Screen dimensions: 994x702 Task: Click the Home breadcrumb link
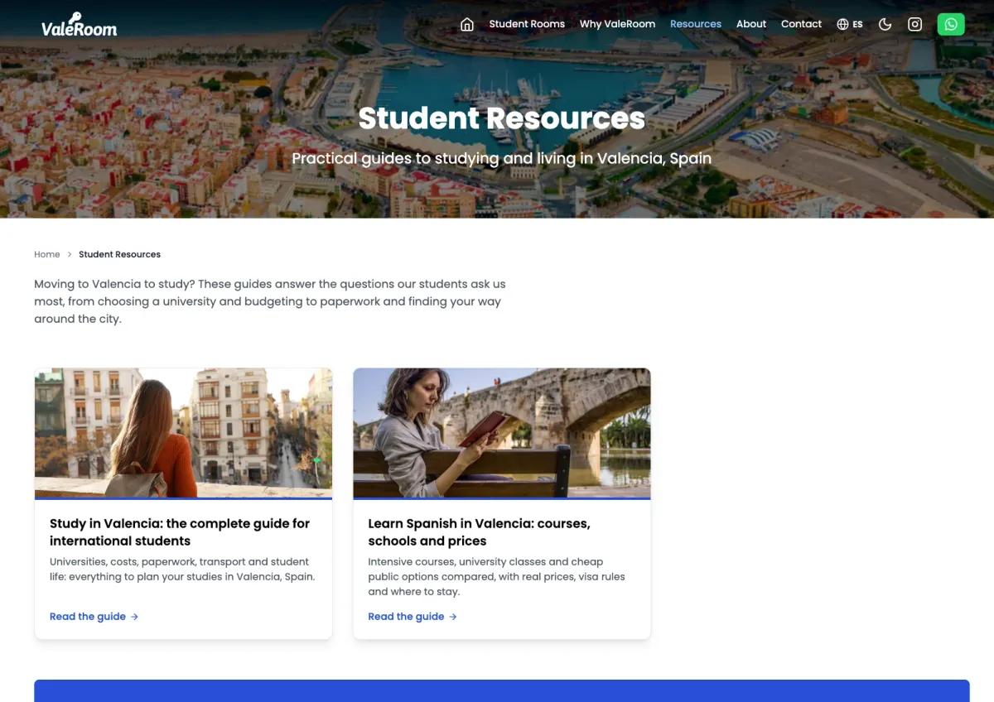[47, 254]
